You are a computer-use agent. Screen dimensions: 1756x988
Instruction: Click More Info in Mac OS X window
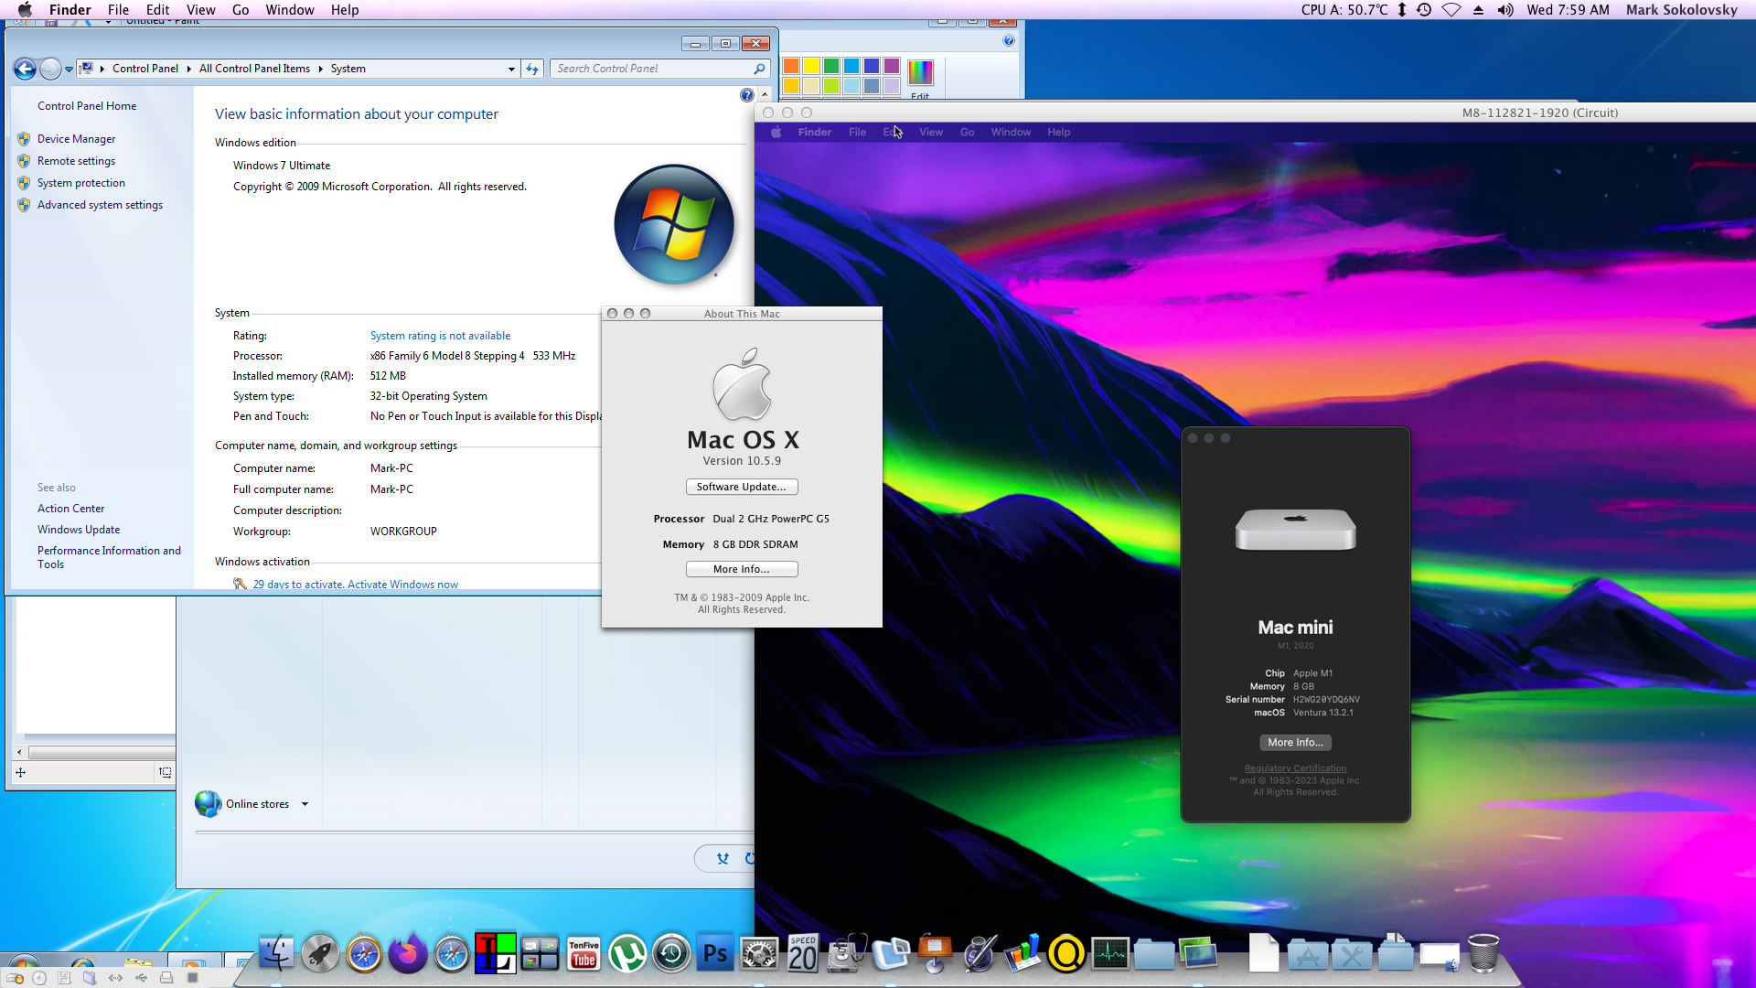742,569
